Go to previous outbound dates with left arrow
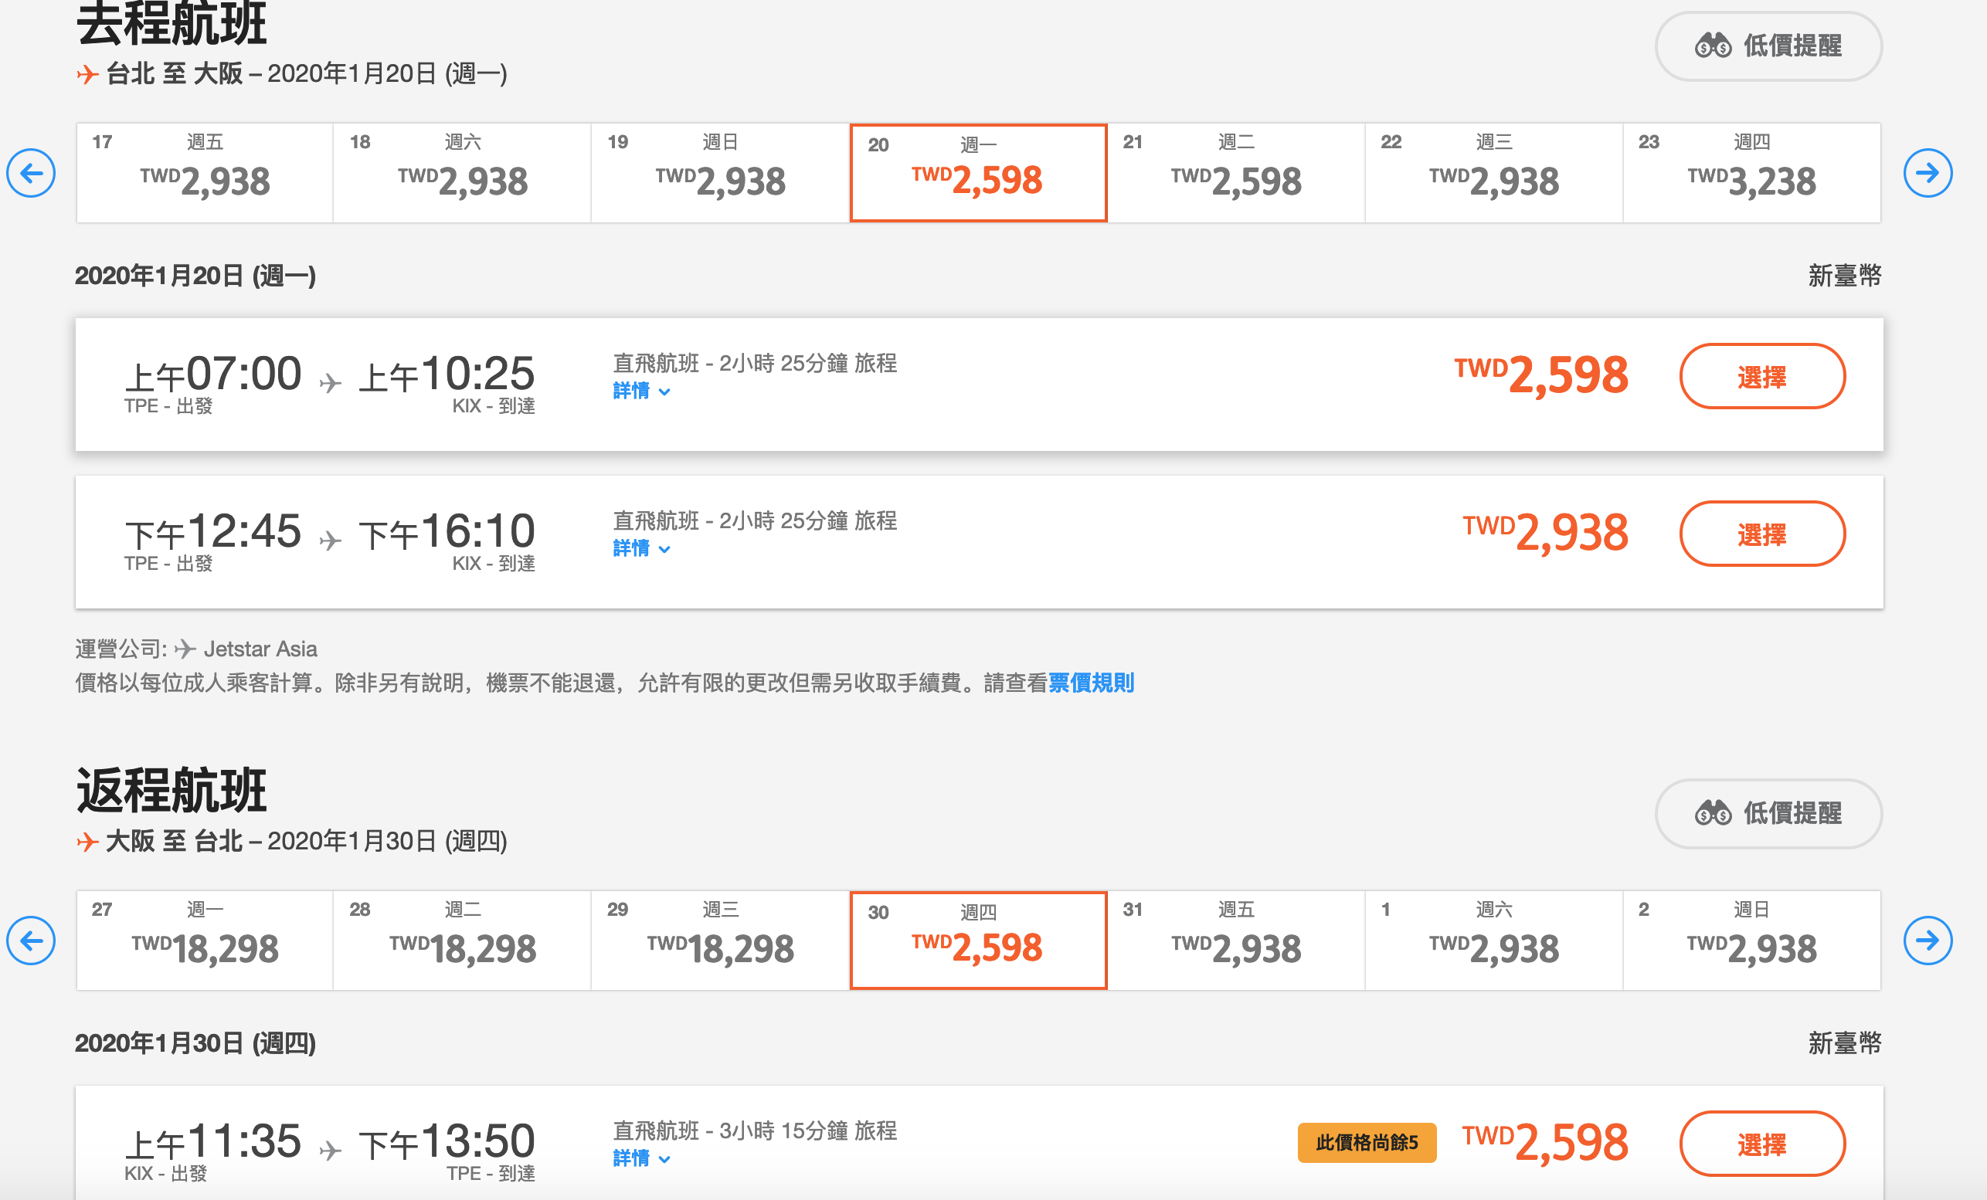The height and width of the screenshot is (1200, 1987). (31, 172)
